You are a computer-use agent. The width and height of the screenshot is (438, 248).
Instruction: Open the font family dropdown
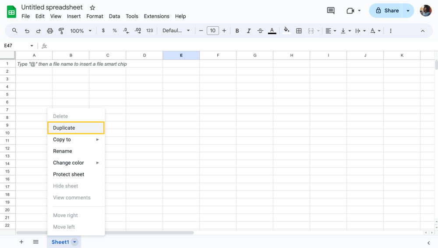pos(176,31)
